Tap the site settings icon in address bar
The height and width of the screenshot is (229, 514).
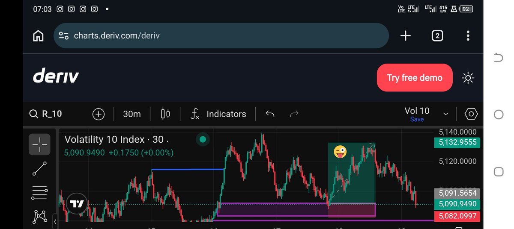[x=64, y=36]
